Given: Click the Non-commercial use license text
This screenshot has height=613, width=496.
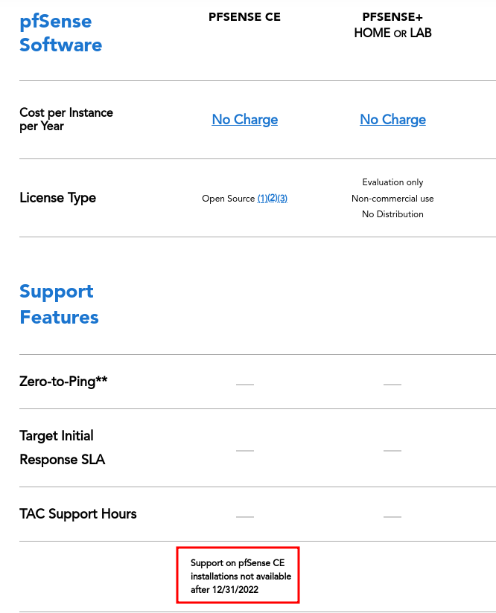Looking at the screenshot, I should pos(392,199).
